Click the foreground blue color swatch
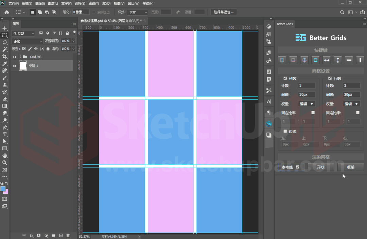This screenshot has width=367, height=239. click(3, 189)
